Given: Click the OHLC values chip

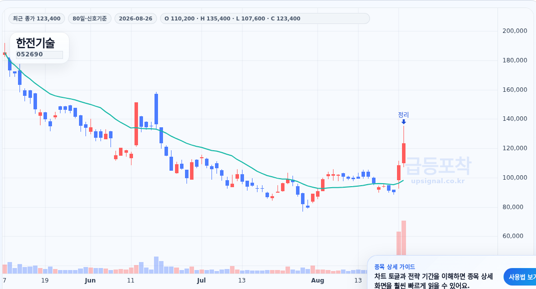Looking at the screenshot, I should click(x=264, y=18).
